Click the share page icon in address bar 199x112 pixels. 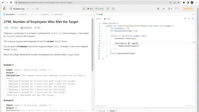(x=175, y=2)
